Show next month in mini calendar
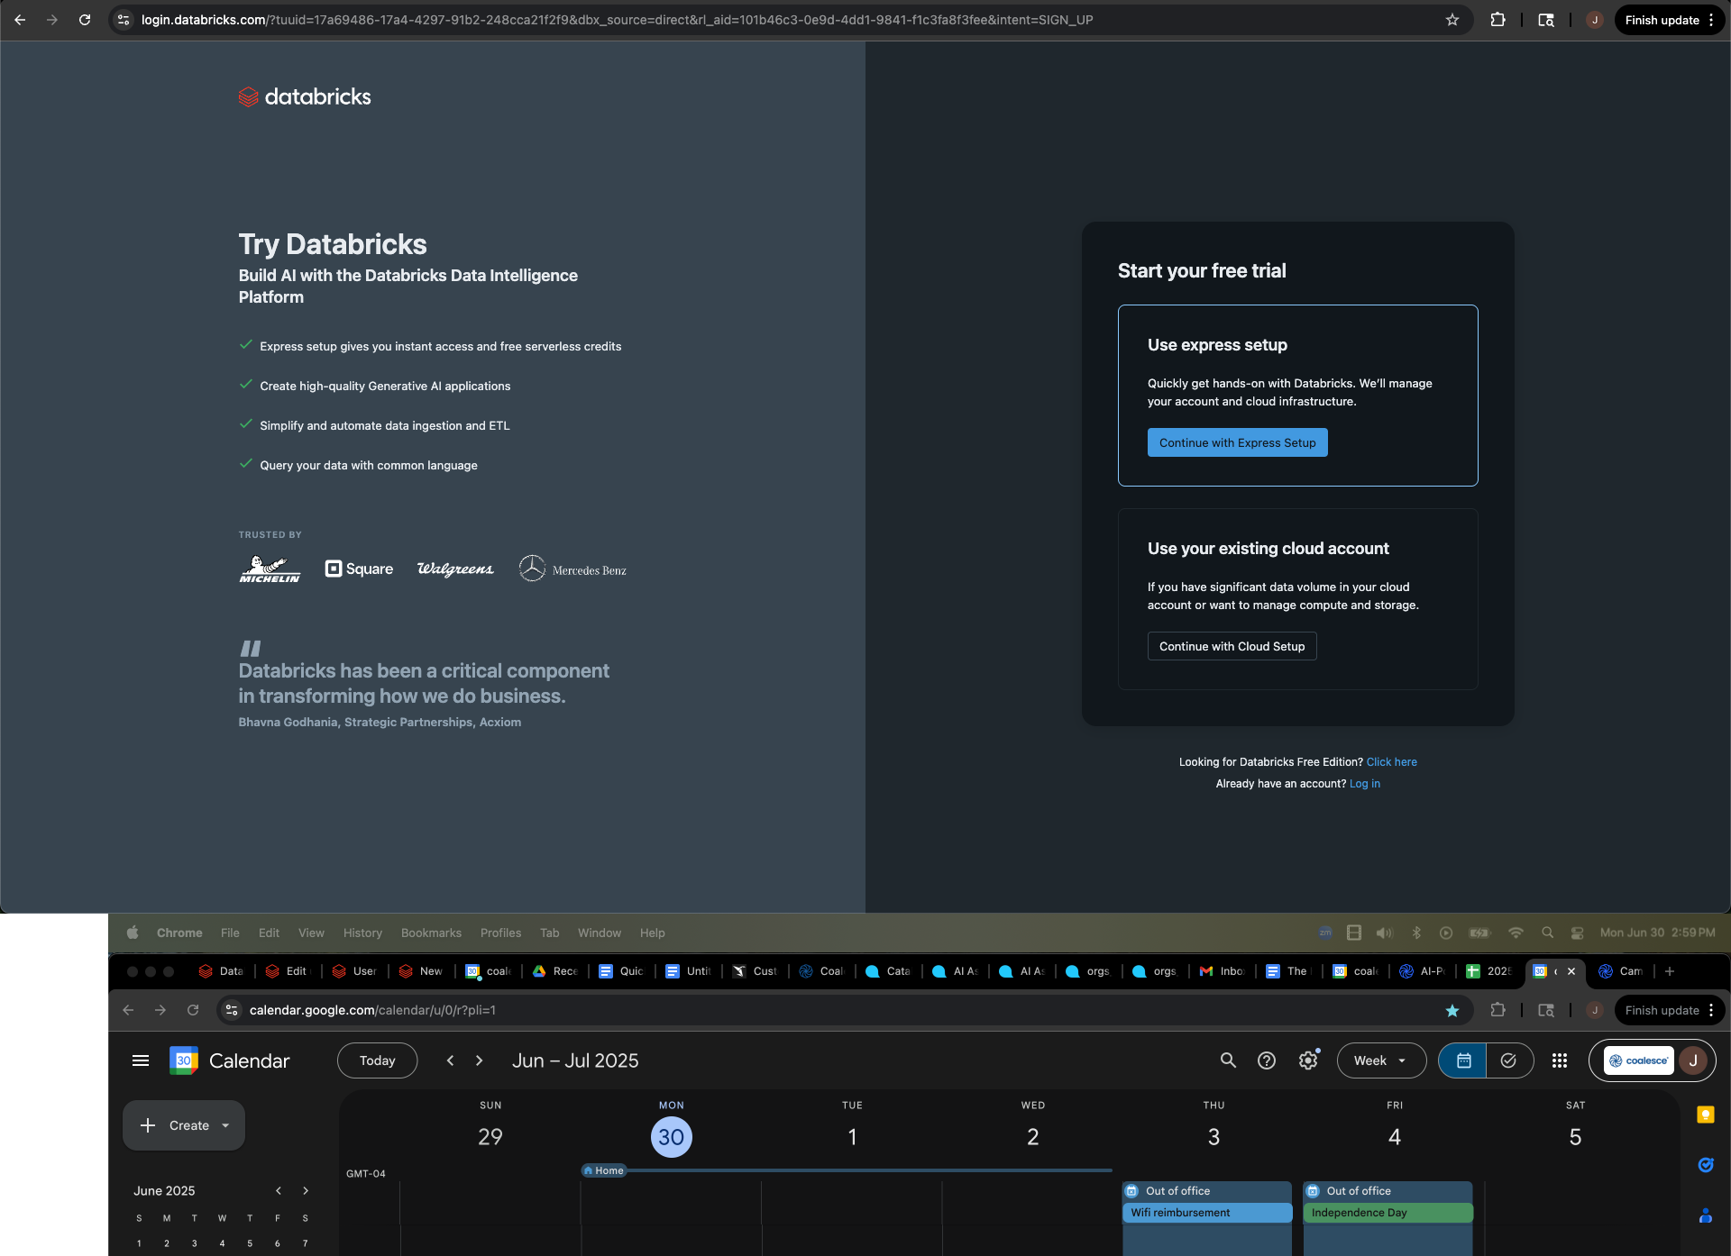Image resolution: width=1731 pixels, height=1256 pixels. coord(306,1190)
